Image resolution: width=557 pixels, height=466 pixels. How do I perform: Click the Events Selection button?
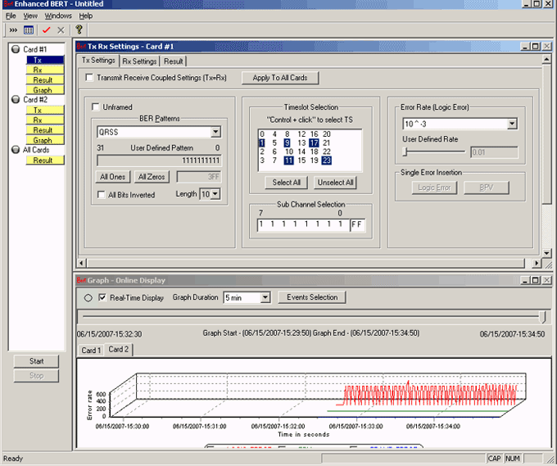pyautogui.click(x=312, y=297)
